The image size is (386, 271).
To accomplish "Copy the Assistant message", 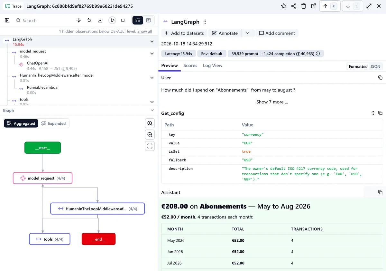I will [x=380, y=192].
